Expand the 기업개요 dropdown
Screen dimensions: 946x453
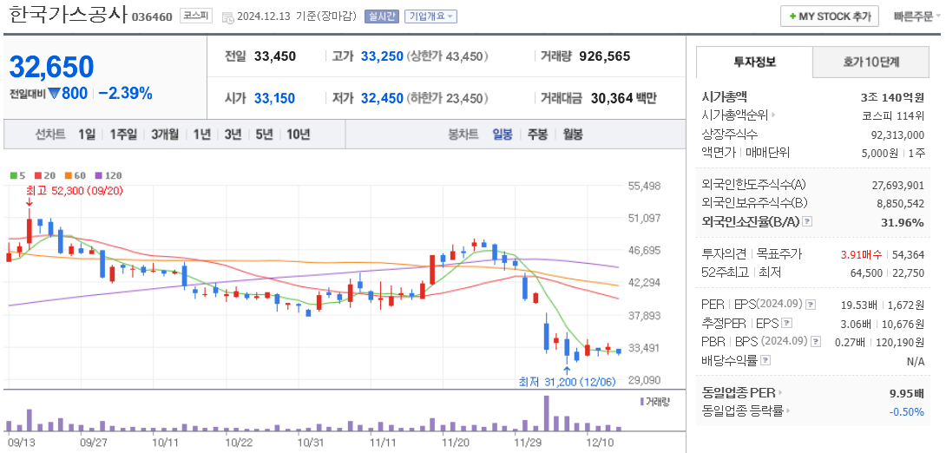[x=430, y=16]
